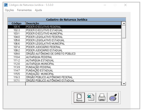Click the empty bottom row Descrição cell
The image size is (143, 112).
tap(74, 84)
